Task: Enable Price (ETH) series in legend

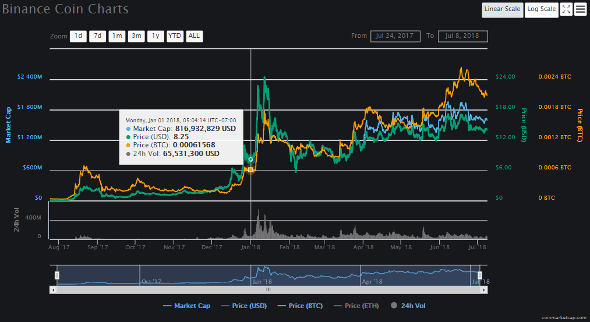Action: point(356,306)
